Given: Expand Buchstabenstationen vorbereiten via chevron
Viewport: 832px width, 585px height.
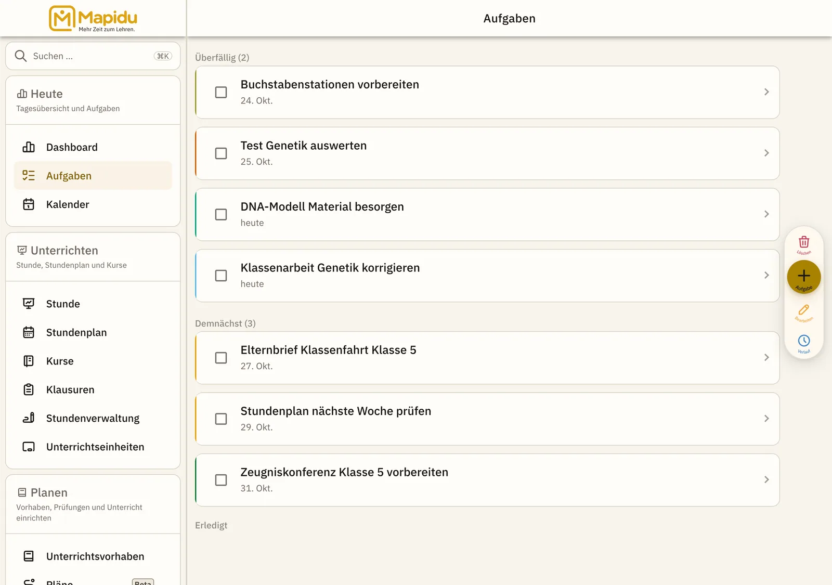Looking at the screenshot, I should [766, 92].
